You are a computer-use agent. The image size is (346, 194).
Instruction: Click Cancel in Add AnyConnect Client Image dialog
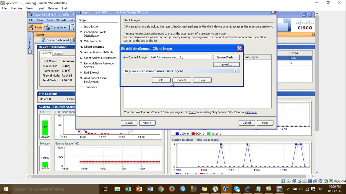point(181,80)
